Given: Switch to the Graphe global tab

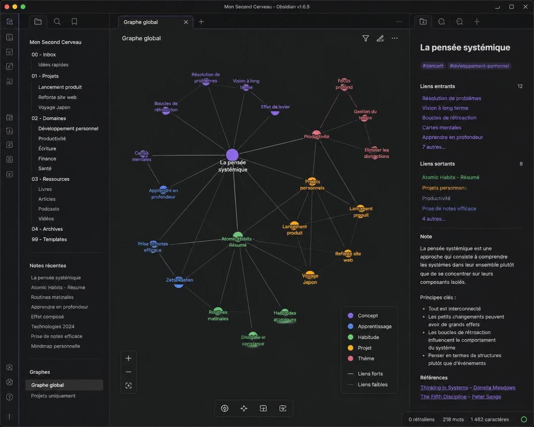Looking at the screenshot, I should click(x=141, y=22).
